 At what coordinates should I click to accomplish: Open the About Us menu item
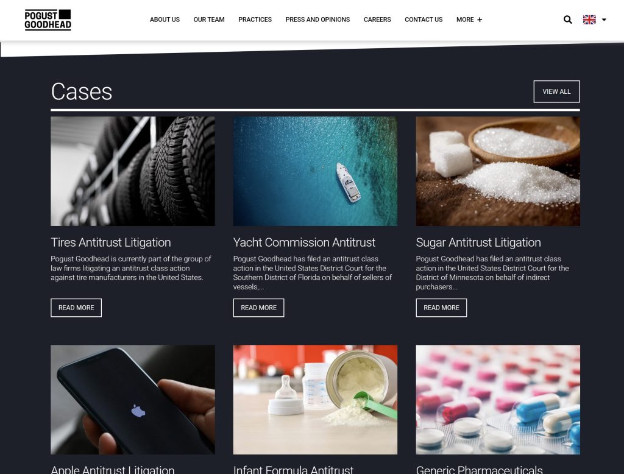coord(165,19)
